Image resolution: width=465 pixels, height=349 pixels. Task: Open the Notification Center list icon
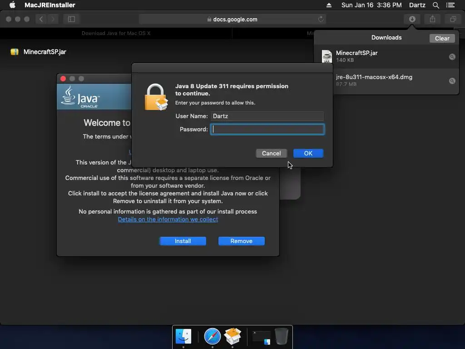[450, 5]
